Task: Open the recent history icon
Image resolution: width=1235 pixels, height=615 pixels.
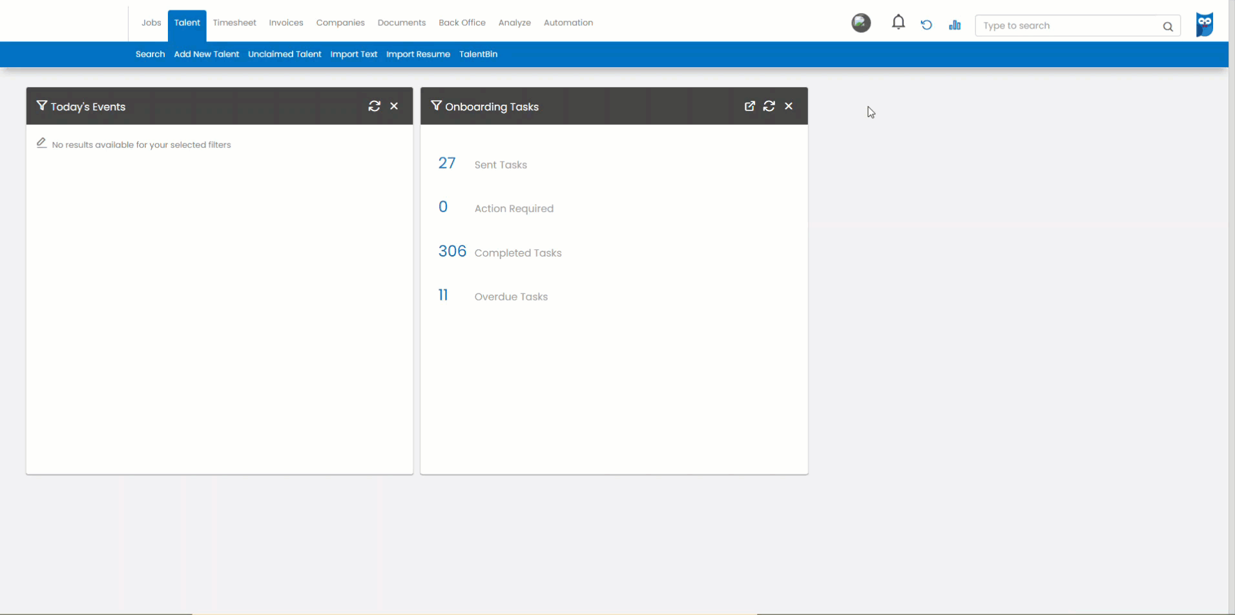Action: 926,25
